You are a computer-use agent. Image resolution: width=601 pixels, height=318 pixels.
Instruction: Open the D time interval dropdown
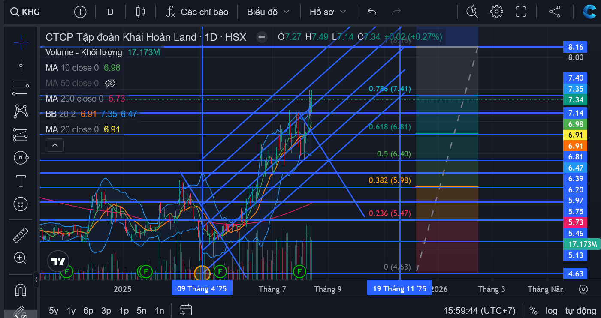click(110, 12)
